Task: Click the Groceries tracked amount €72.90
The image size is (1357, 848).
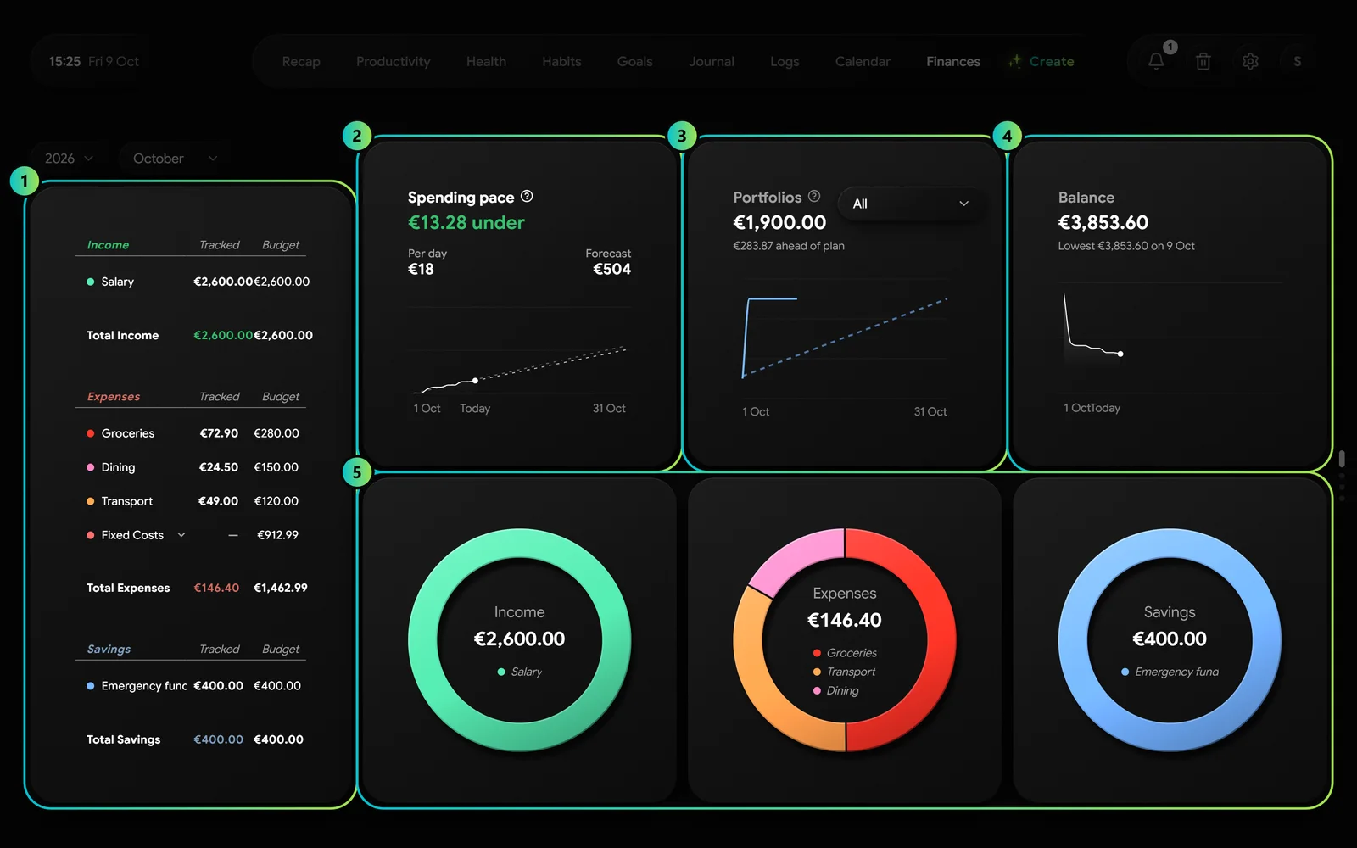Action: tap(219, 433)
